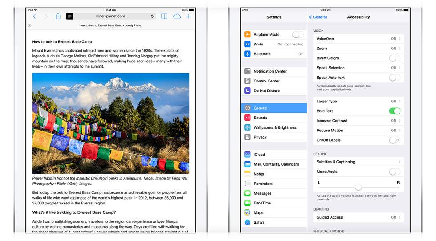Open VoiceOver settings row

358,39
